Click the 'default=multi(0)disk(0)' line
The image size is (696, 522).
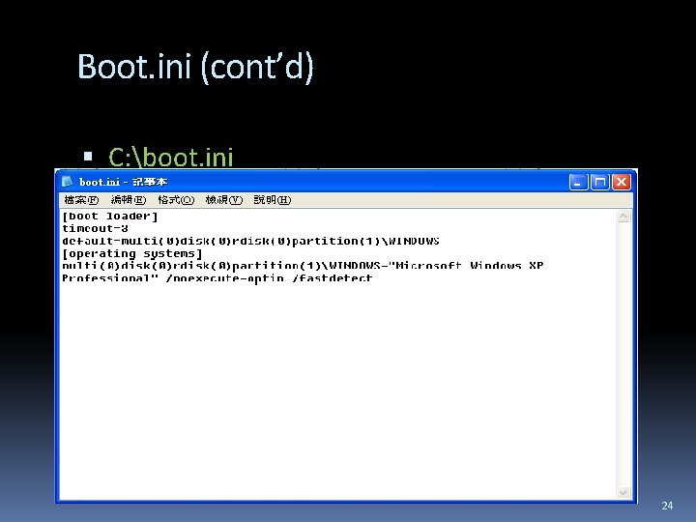click(x=250, y=241)
